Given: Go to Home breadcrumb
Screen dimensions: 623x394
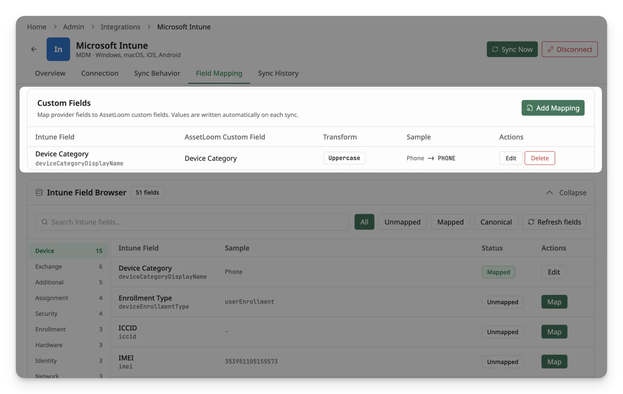Looking at the screenshot, I should [x=37, y=27].
